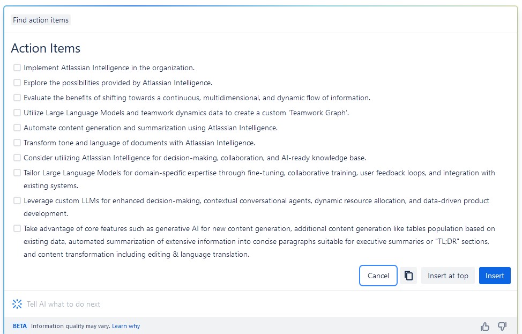
Task: Select the automate content generation item
Action: (x=17, y=128)
